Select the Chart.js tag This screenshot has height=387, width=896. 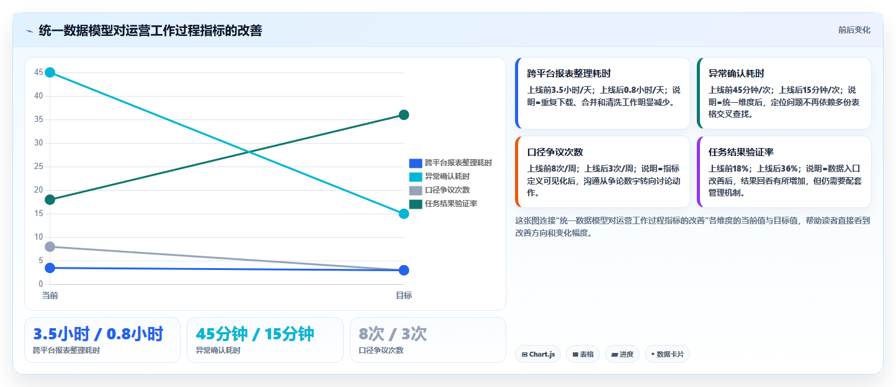coord(538,354)
